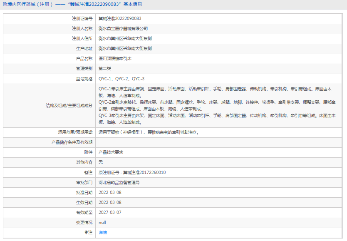Click the 注册人住所 address value
347x241 pixels.
click(125, 39)
